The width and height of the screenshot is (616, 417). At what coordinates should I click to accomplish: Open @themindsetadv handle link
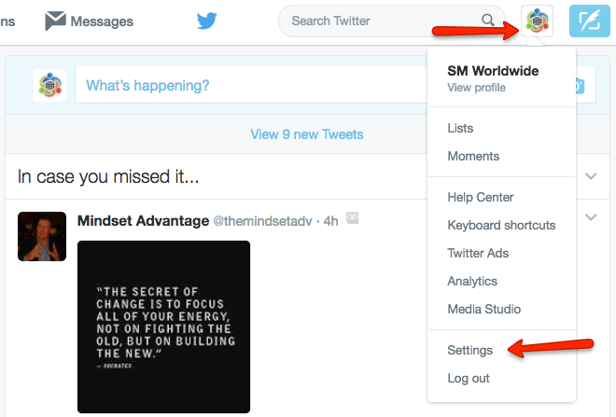(x=262, y=221)
